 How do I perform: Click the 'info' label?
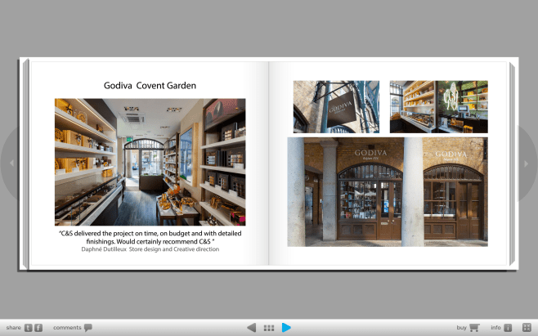(x=495, y=328)
